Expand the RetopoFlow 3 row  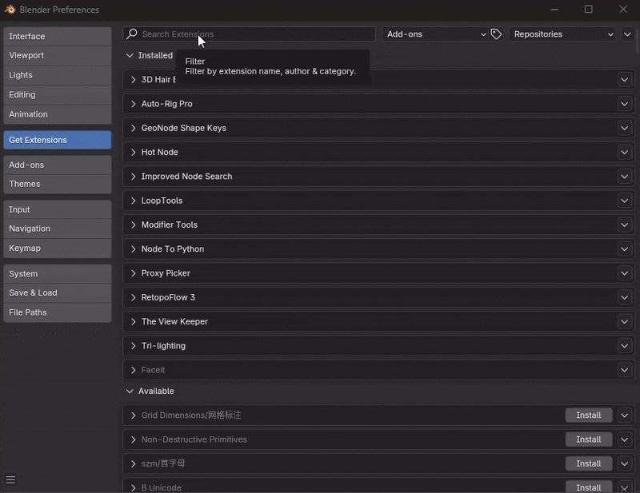click(133, 297)
